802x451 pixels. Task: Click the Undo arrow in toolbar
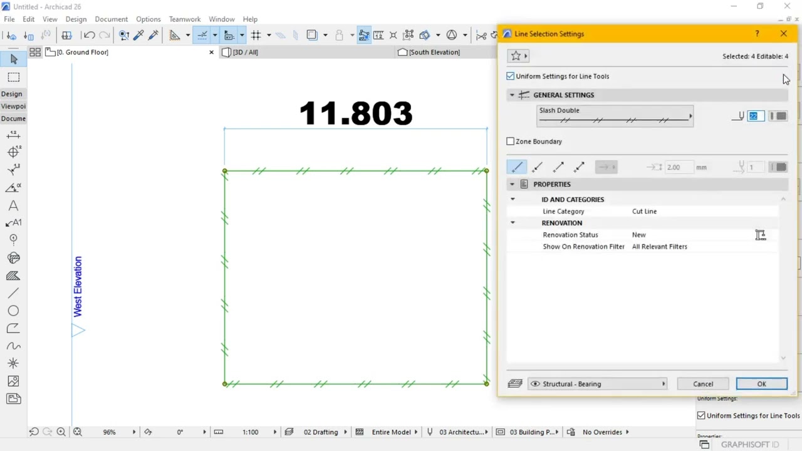pyautogui.click(x=89, y=35)
